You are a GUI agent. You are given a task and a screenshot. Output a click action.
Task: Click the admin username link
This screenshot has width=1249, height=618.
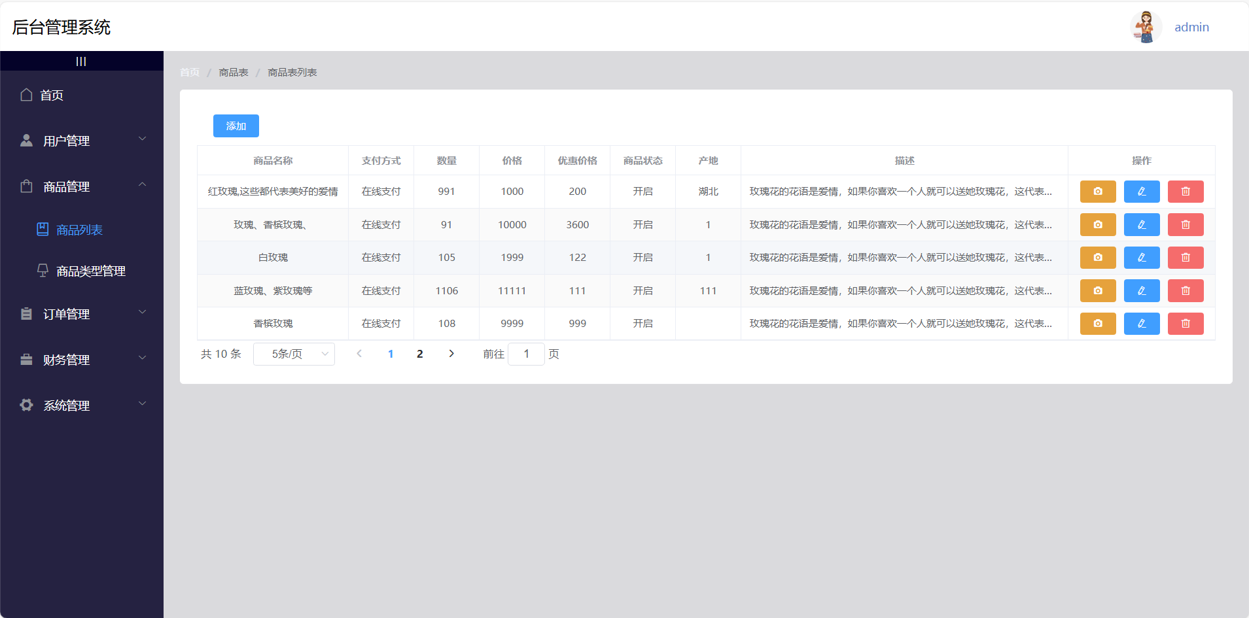tap(1191, 27)
